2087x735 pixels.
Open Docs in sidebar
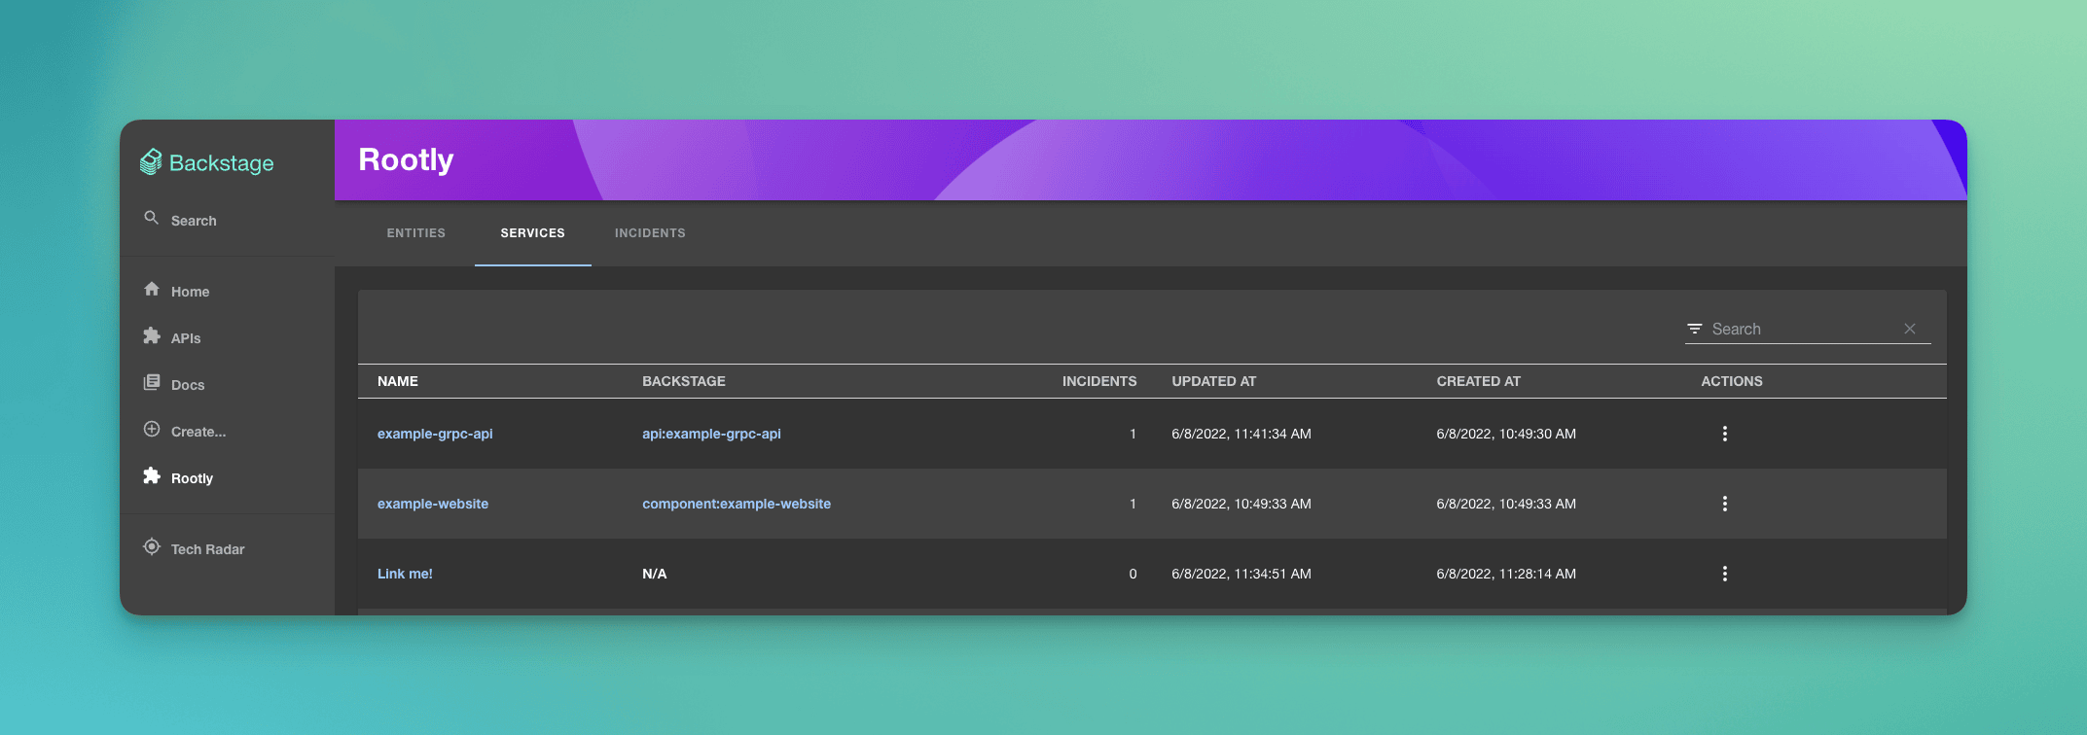point(188,385)
